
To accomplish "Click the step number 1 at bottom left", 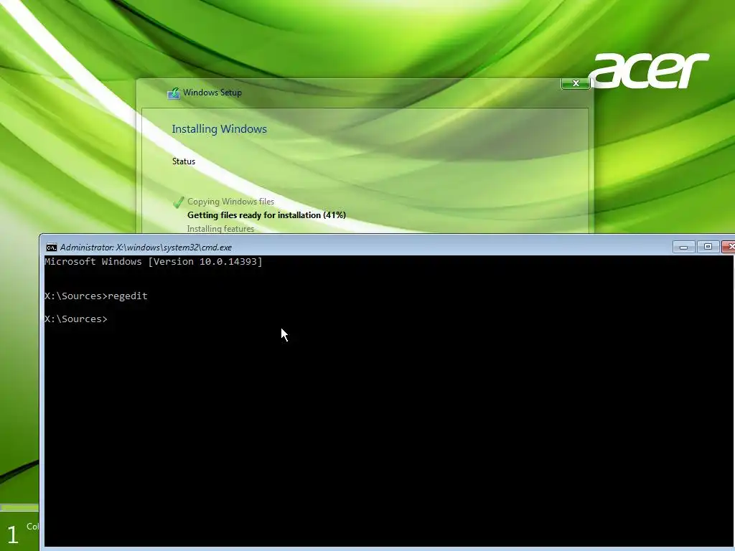I will (13, 534).
